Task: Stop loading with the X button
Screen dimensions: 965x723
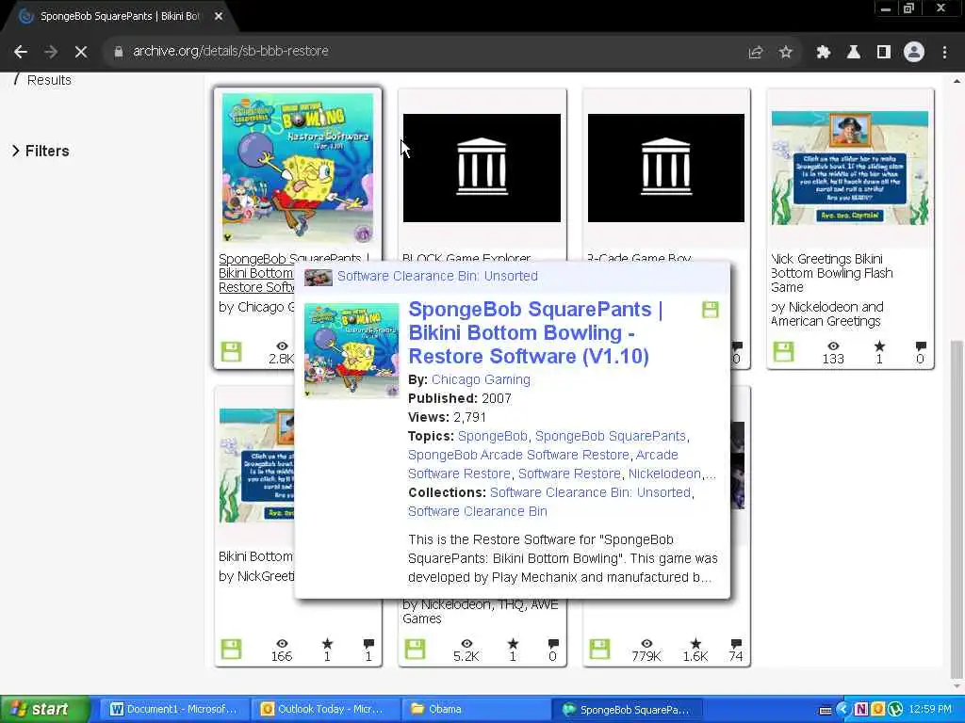Action: pyautogui.click(x=81, y=52)
